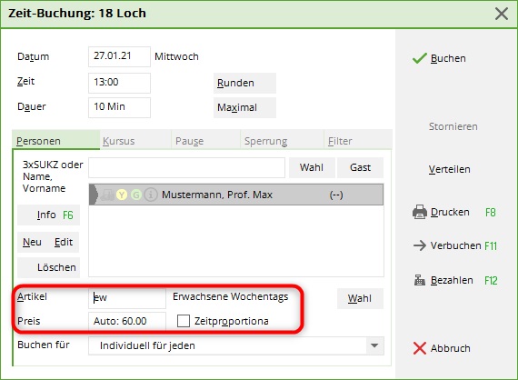Click the printer icon for Drucken
This screenshot has height=380, width=518.
pos(420,212)
